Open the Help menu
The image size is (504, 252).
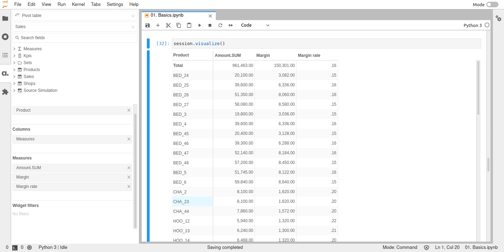coord(134,5)
